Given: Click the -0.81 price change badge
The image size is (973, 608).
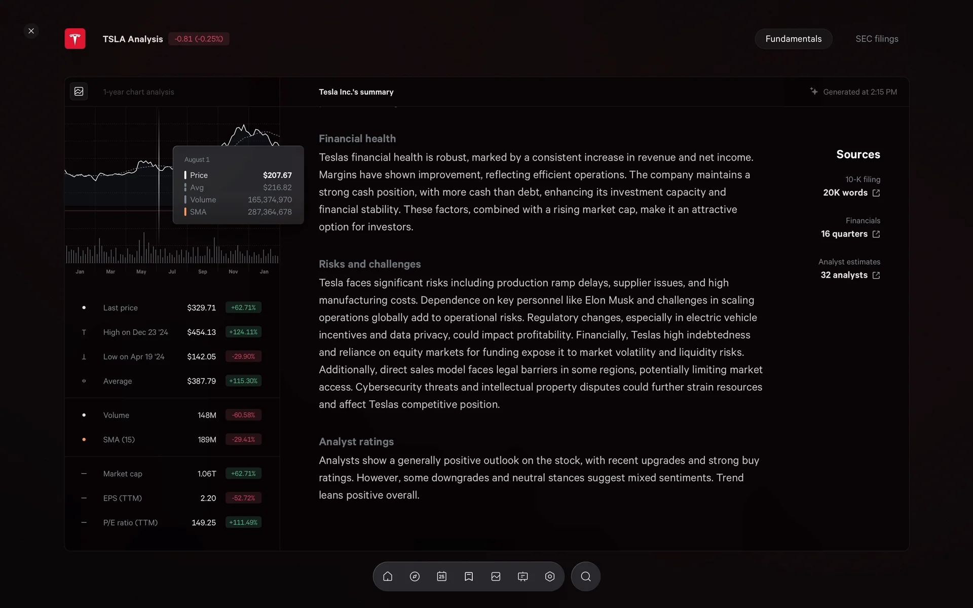Looking at the screenshot, I should (x=199, y=39).
